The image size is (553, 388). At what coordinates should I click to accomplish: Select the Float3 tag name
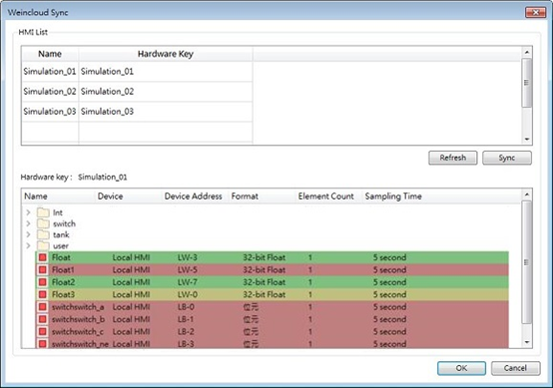click(63, 294)
